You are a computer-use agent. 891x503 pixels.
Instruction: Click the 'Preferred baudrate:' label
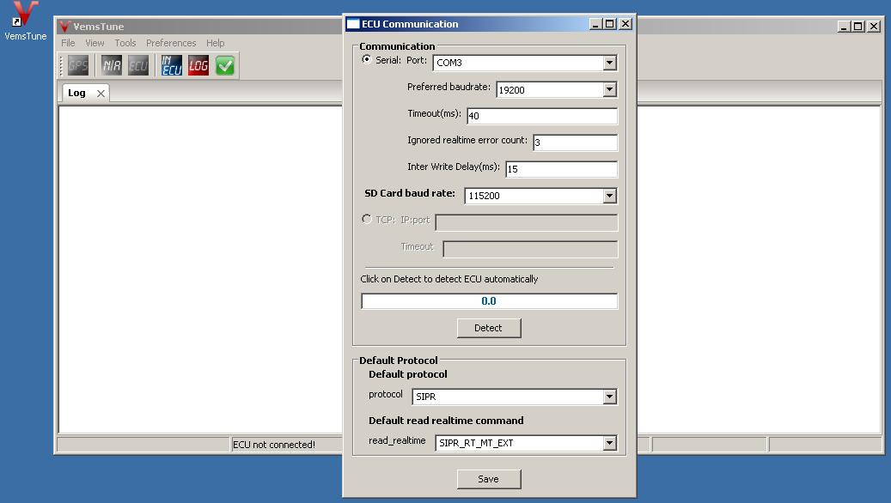click(x=449, y=87)
